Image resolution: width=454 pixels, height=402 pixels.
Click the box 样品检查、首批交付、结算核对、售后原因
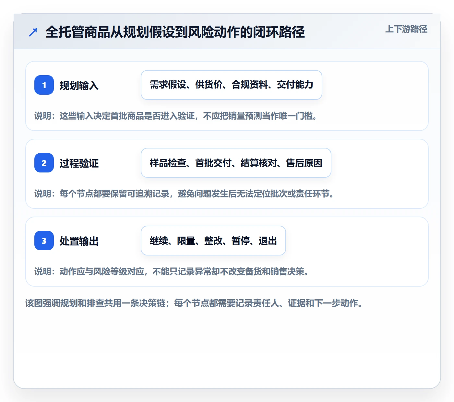(x=236, y=163)
